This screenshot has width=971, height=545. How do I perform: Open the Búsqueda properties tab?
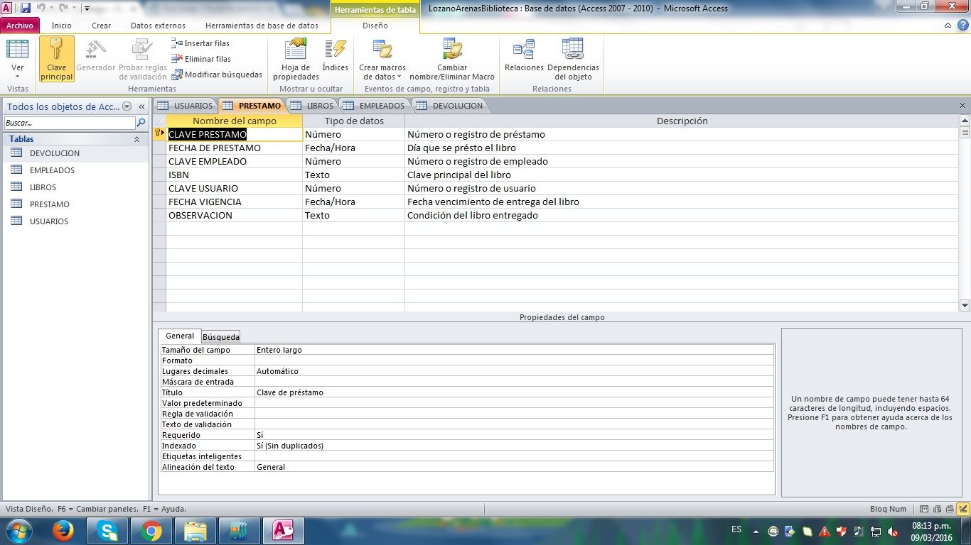tap(220, 337)
